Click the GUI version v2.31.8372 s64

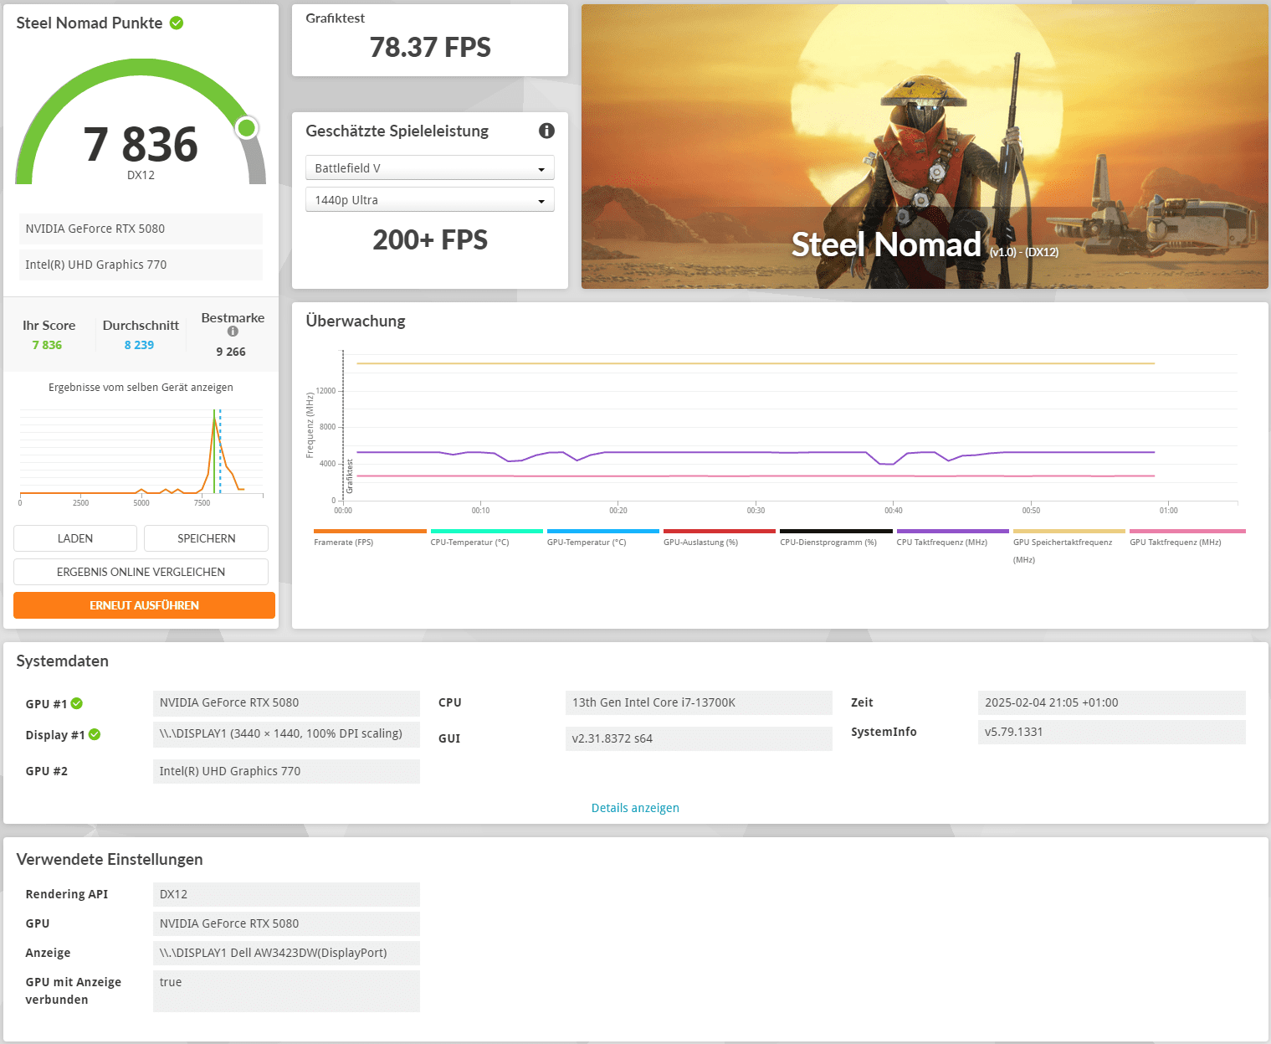tap(699, 738)
